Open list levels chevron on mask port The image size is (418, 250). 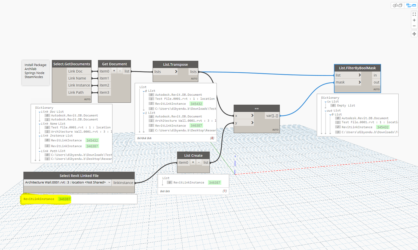click(360, 82)
